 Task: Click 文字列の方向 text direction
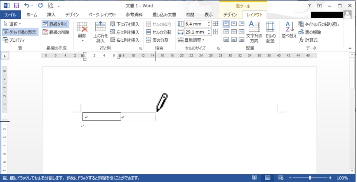point(254,32)
